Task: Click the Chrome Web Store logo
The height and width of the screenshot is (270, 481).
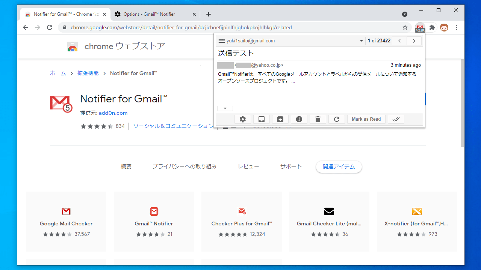Action: coord(73,46)
